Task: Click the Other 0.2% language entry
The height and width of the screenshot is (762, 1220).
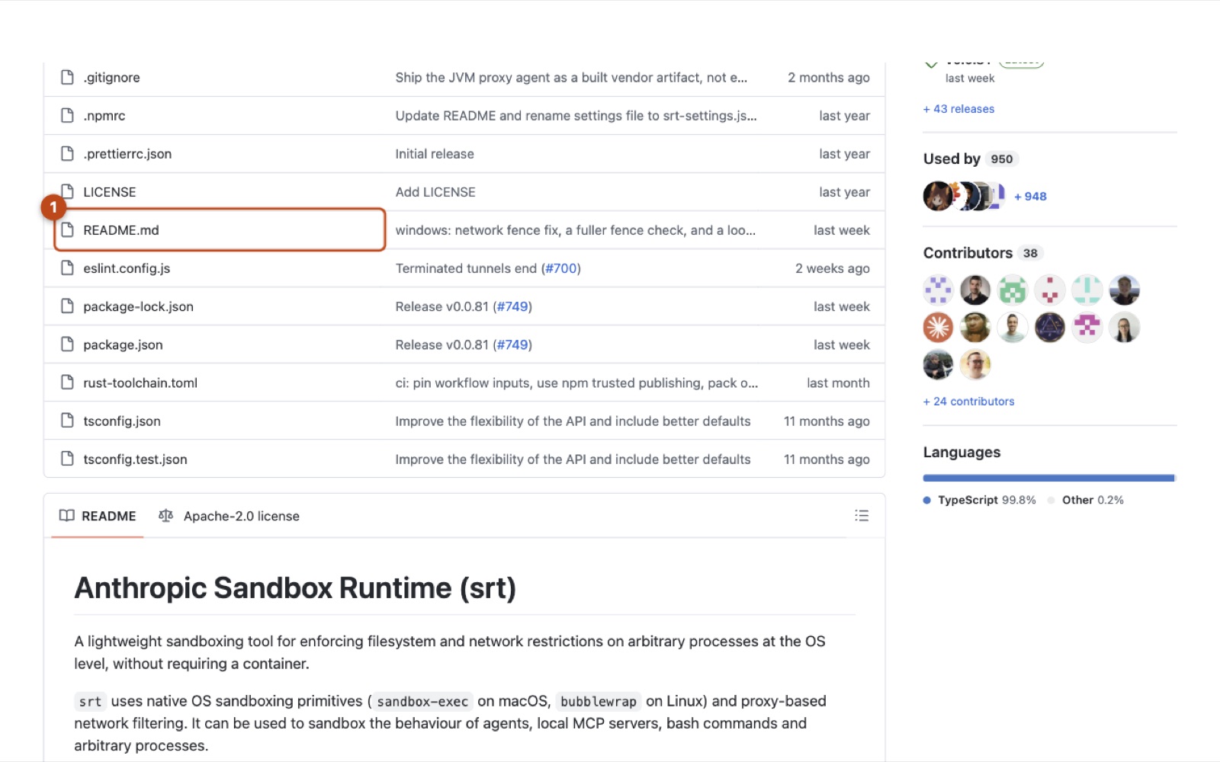Action: (1086, 500)
